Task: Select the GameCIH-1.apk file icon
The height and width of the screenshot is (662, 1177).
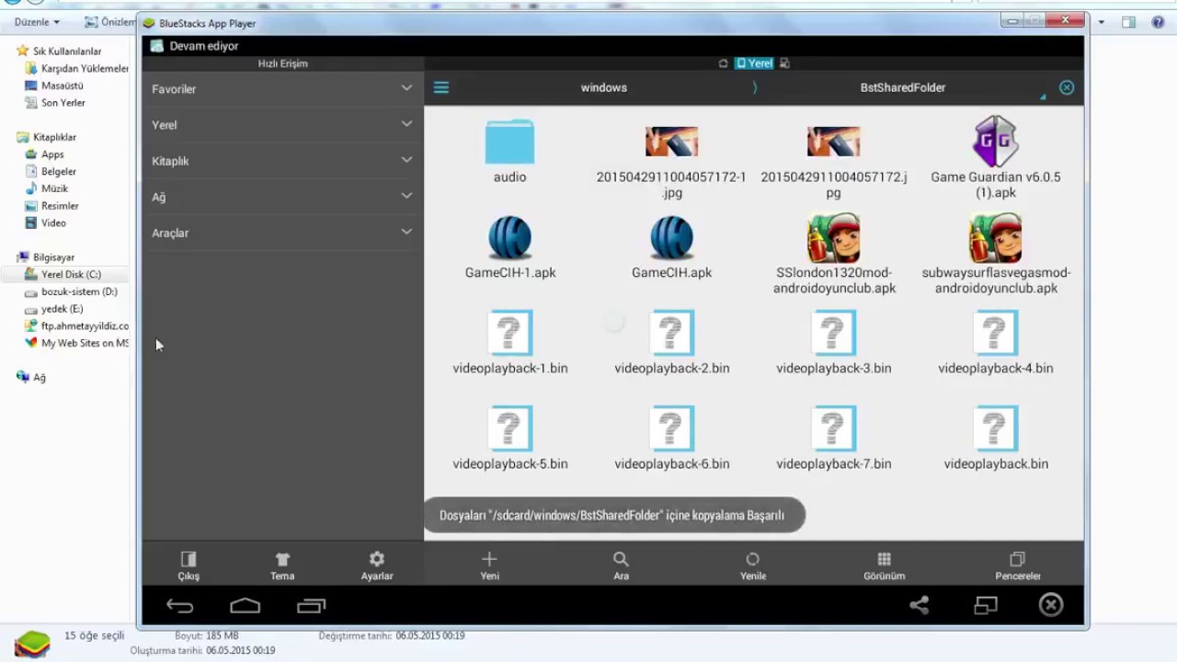Action: click(x=509, y=238)
